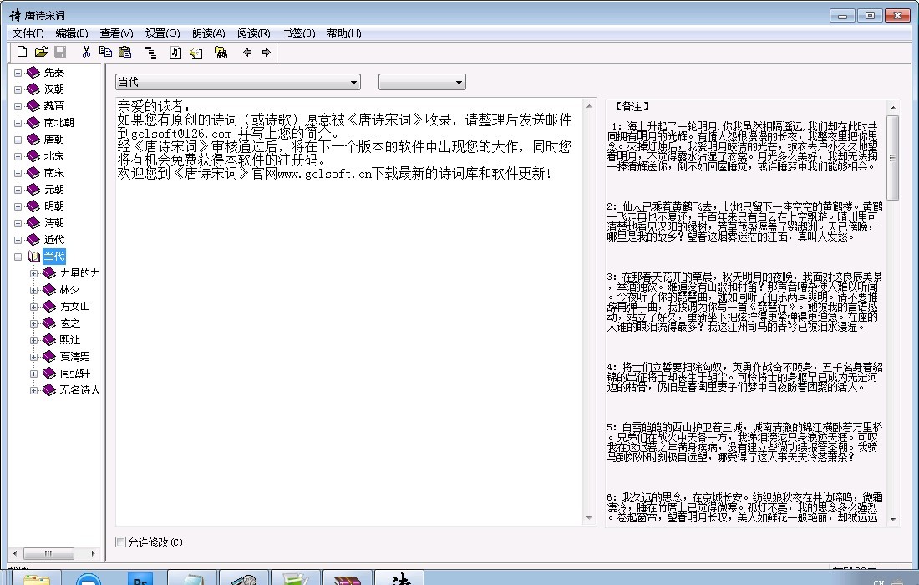Click the music note toolbar icon
The image size is (919, 585).
tap(175, 53)
